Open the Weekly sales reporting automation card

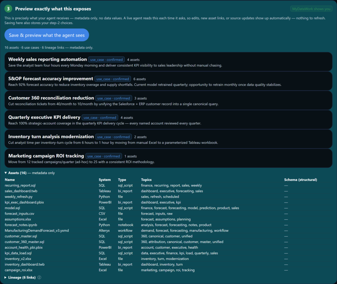pos(168,62)
